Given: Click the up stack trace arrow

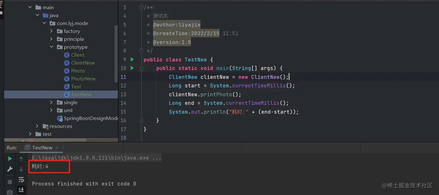Looking at the screenshot, I should (21, 159).
